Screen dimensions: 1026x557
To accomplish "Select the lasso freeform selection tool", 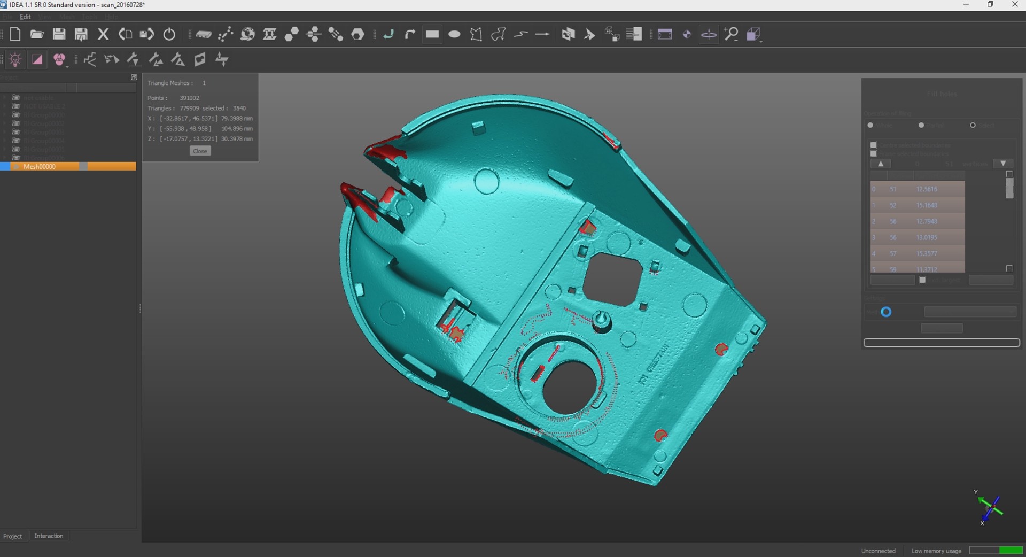I will [499, 34].
